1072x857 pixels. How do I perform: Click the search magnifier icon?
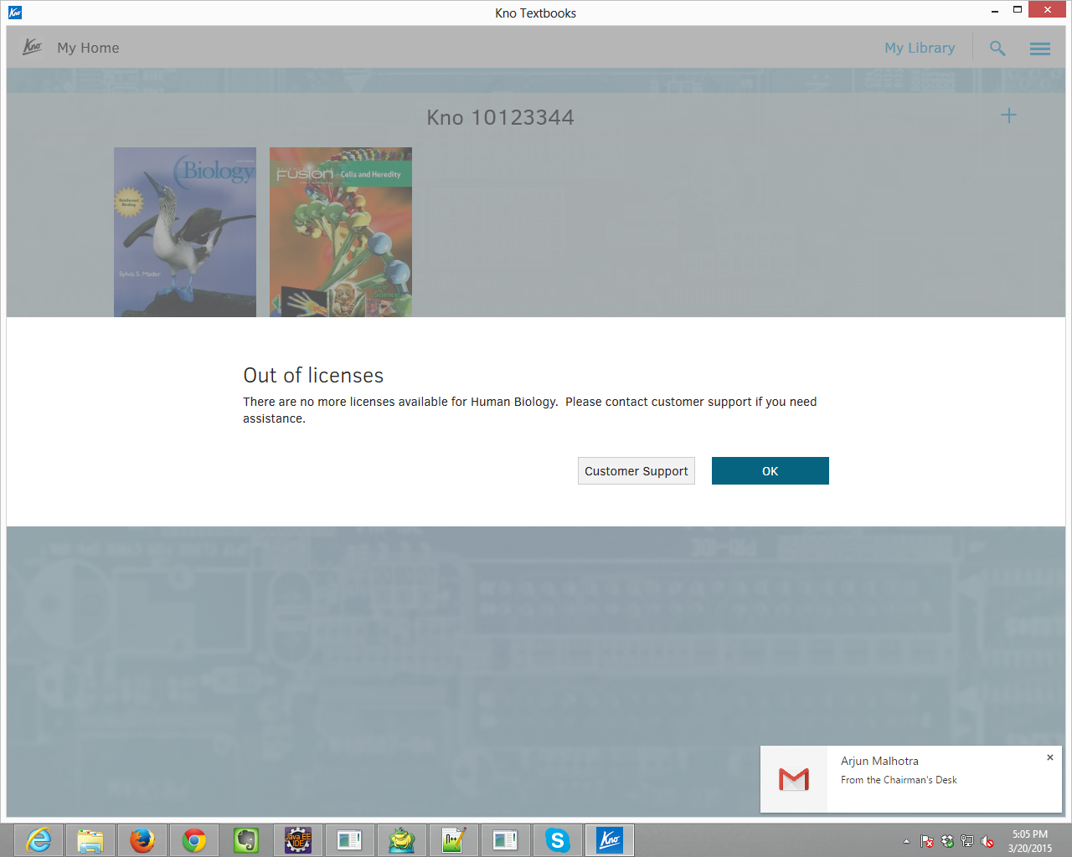click(997, 48)
